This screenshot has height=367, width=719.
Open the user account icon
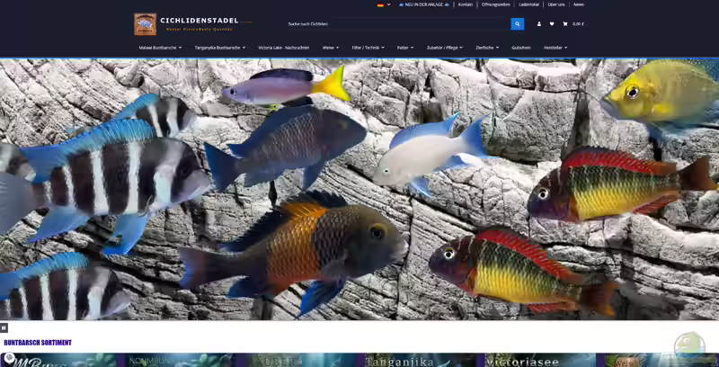tap(539, 24)
